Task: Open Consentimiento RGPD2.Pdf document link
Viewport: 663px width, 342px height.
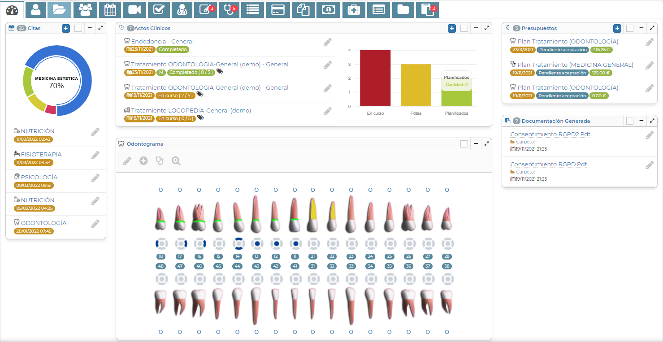Action: 550,134
